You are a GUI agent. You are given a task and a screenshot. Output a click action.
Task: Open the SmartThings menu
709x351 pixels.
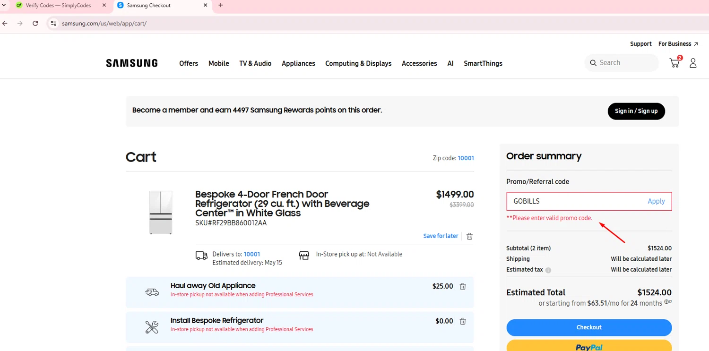point(483,63)
